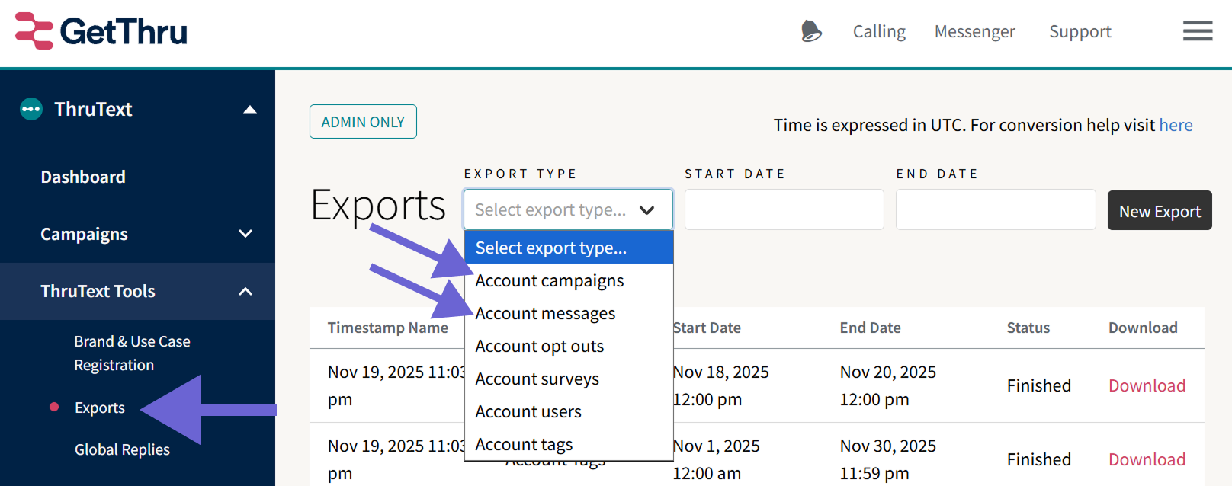Choose 'Select export type...' option
The height and width of the screenshot is (486, 1232).
tap(569, 248)
